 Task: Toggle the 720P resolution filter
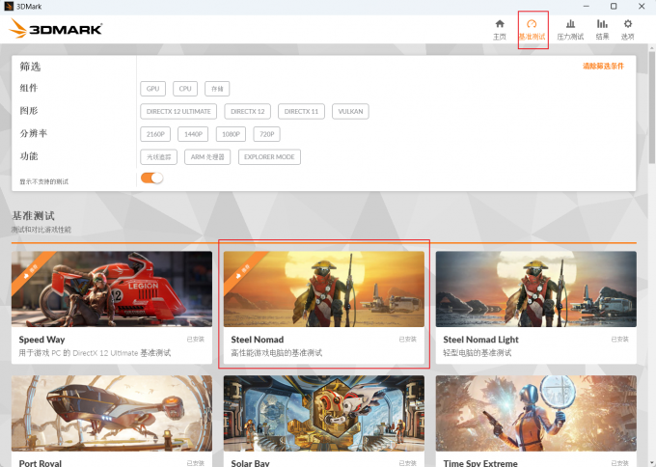click(267, 134)
